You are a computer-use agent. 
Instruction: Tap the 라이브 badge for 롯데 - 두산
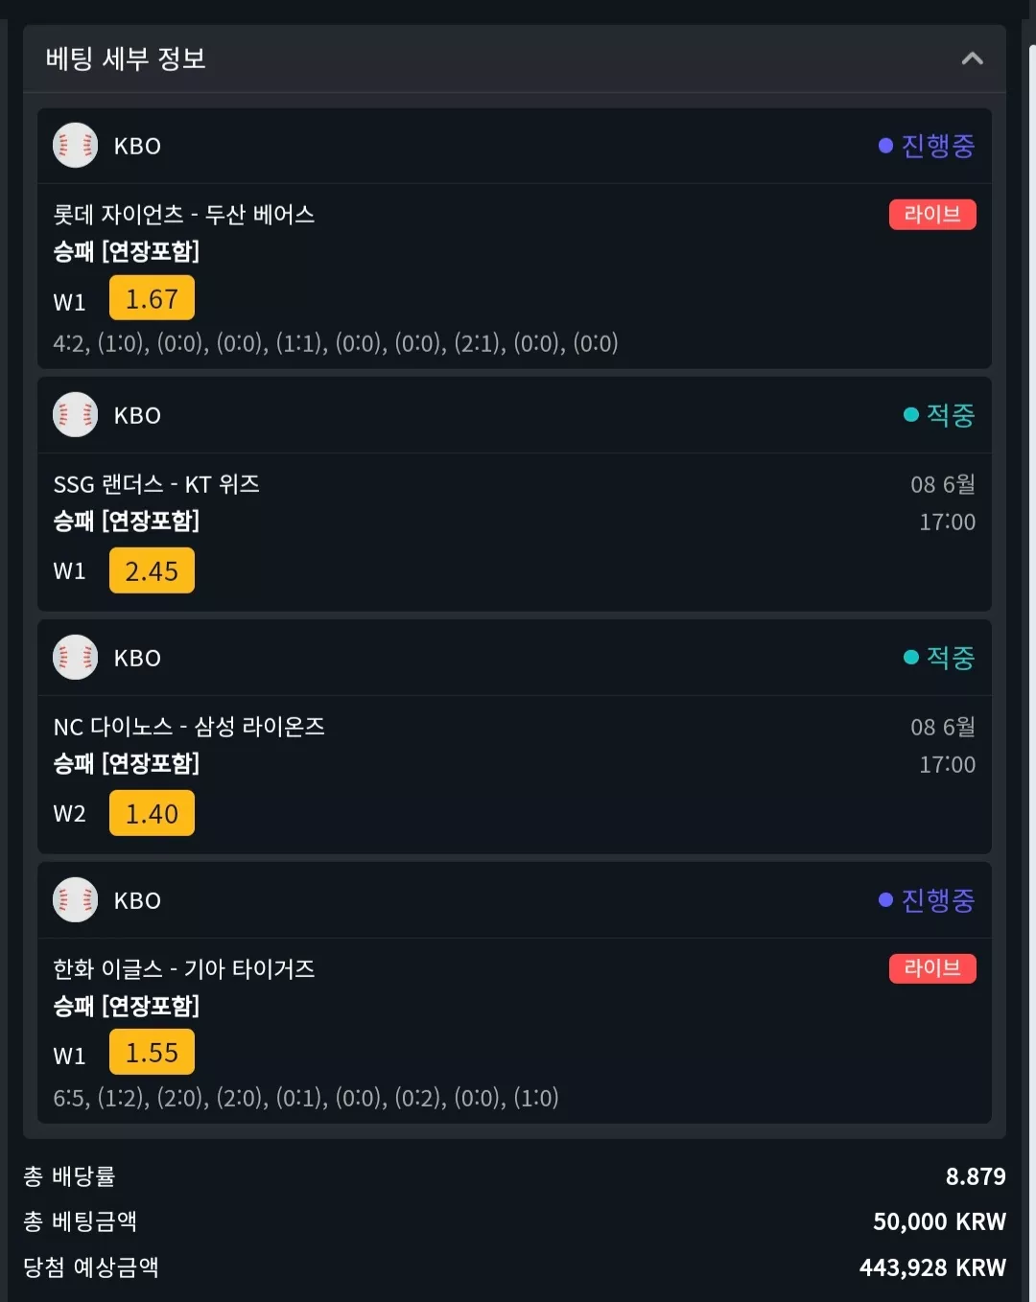[x=932, y=214]
